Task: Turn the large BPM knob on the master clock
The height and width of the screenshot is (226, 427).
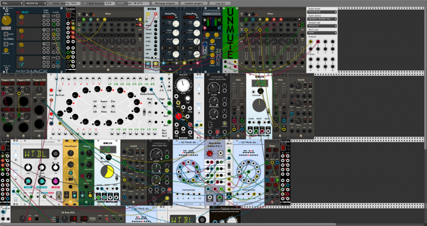Action: pyautogui.click(x=6, y=21)
